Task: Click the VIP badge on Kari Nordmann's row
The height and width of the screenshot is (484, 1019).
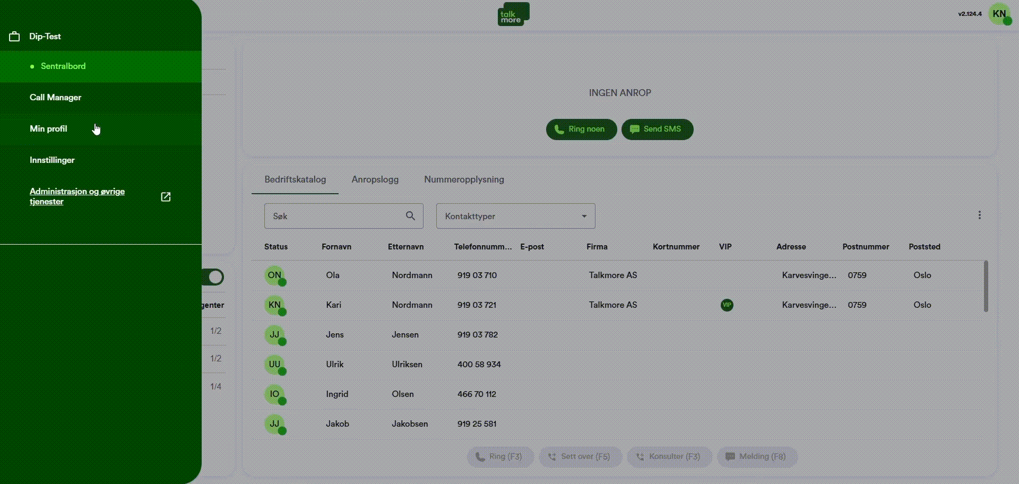Action: point(726,305)
